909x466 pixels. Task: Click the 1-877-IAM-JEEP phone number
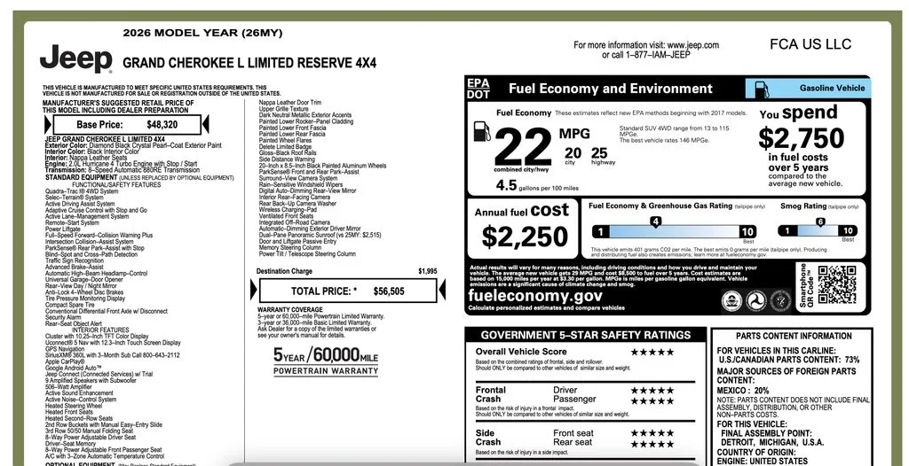coord(653,55)
